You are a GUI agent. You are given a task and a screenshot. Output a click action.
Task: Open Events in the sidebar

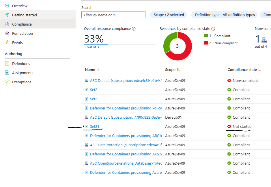17,43
